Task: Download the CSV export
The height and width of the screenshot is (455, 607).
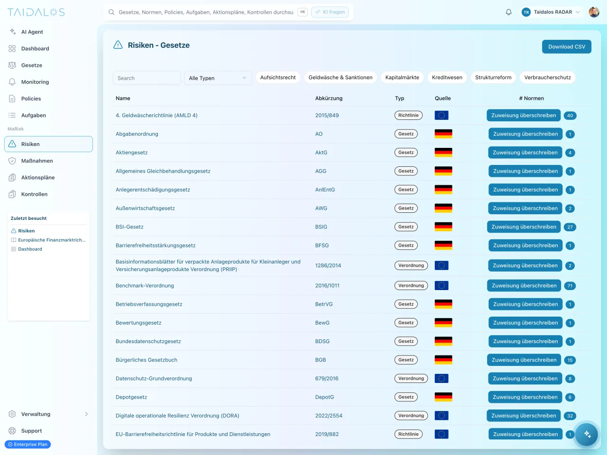Action: [x=567, y=47]
